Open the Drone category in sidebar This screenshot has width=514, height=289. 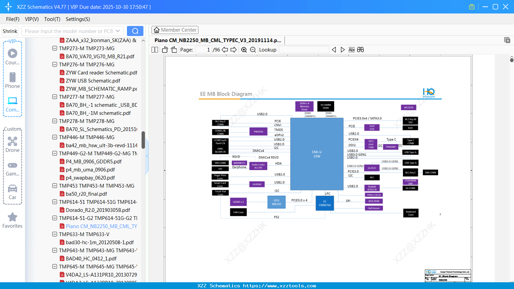pos(12,144)
